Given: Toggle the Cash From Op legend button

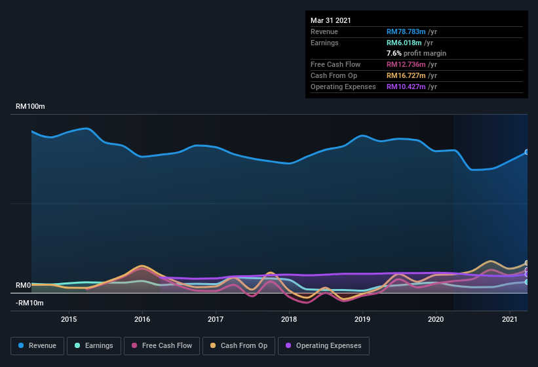Looking at the screenshot, I should [x=239, y=346].
